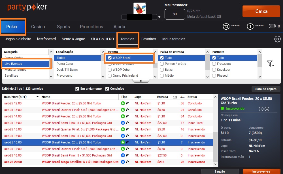The image size is (283, 174).
Task: Click the green registering status dot
Action: coord(222,109)
